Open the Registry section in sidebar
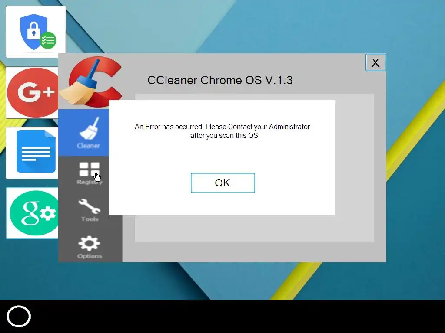 point(90,173)
